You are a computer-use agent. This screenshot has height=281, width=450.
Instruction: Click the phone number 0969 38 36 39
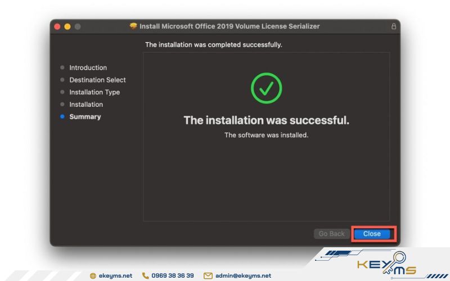click(x=173, y=276)
